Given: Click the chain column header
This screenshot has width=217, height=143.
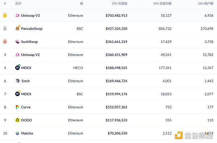Looking at the screenshot, I should (81, 4).
